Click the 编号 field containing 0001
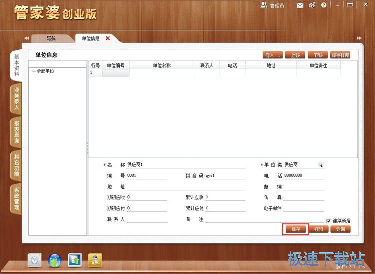Image resolution: width=375 pixels, height=274 pixels. [147, 175]
